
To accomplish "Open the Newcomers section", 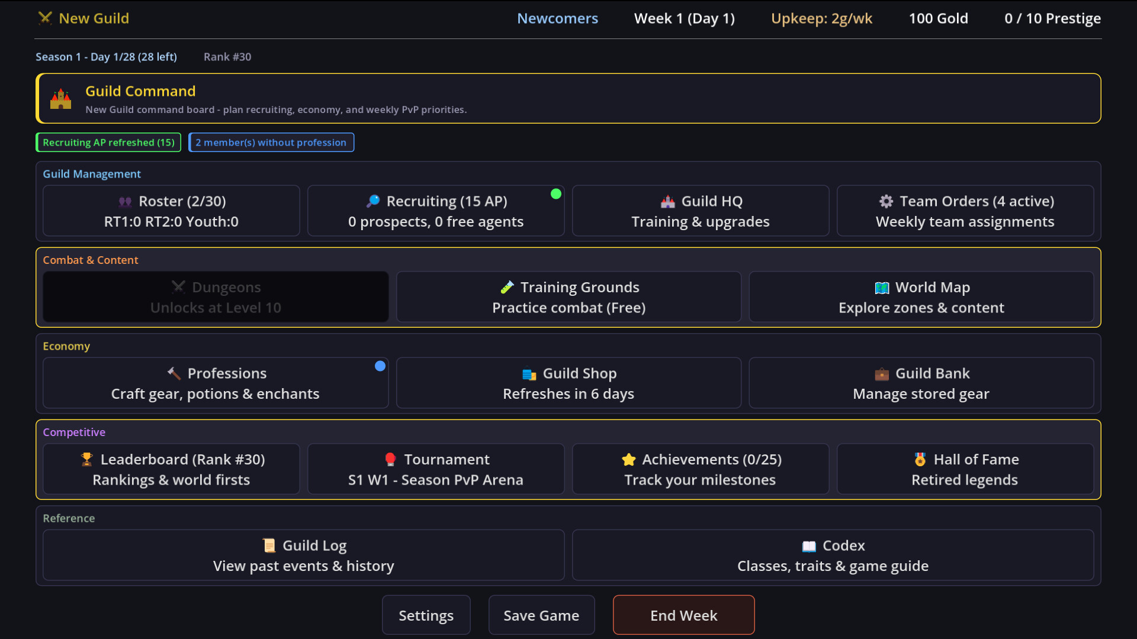I will coord(557,18).
